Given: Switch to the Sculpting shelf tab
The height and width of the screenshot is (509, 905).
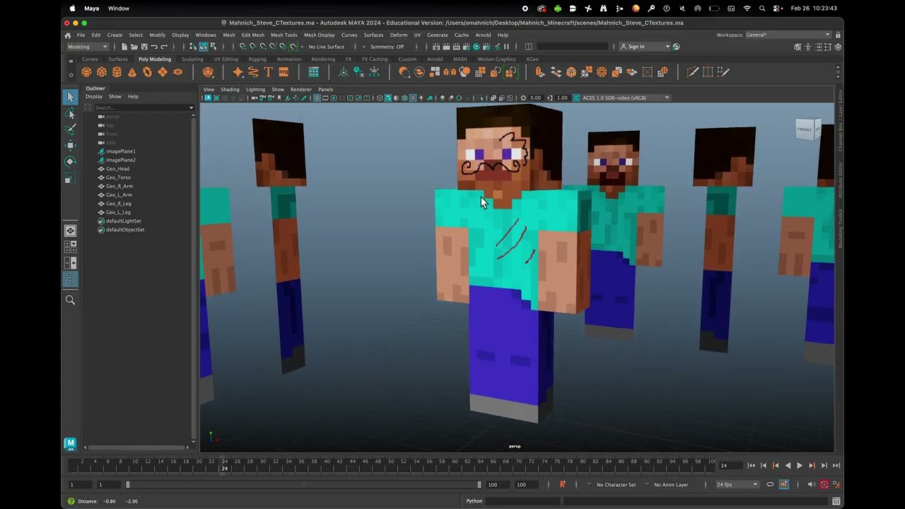Looking at the screenshot, I should tap(192, 59).
